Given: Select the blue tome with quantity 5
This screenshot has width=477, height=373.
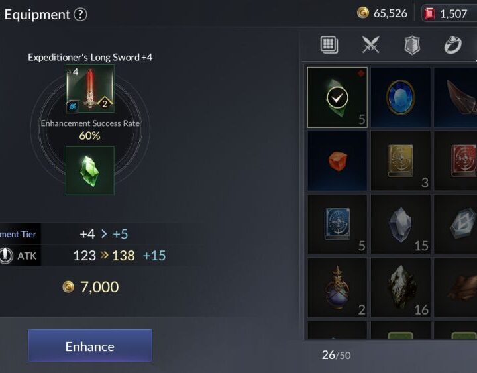Looking at the screenshot, I should click(337, 224).
